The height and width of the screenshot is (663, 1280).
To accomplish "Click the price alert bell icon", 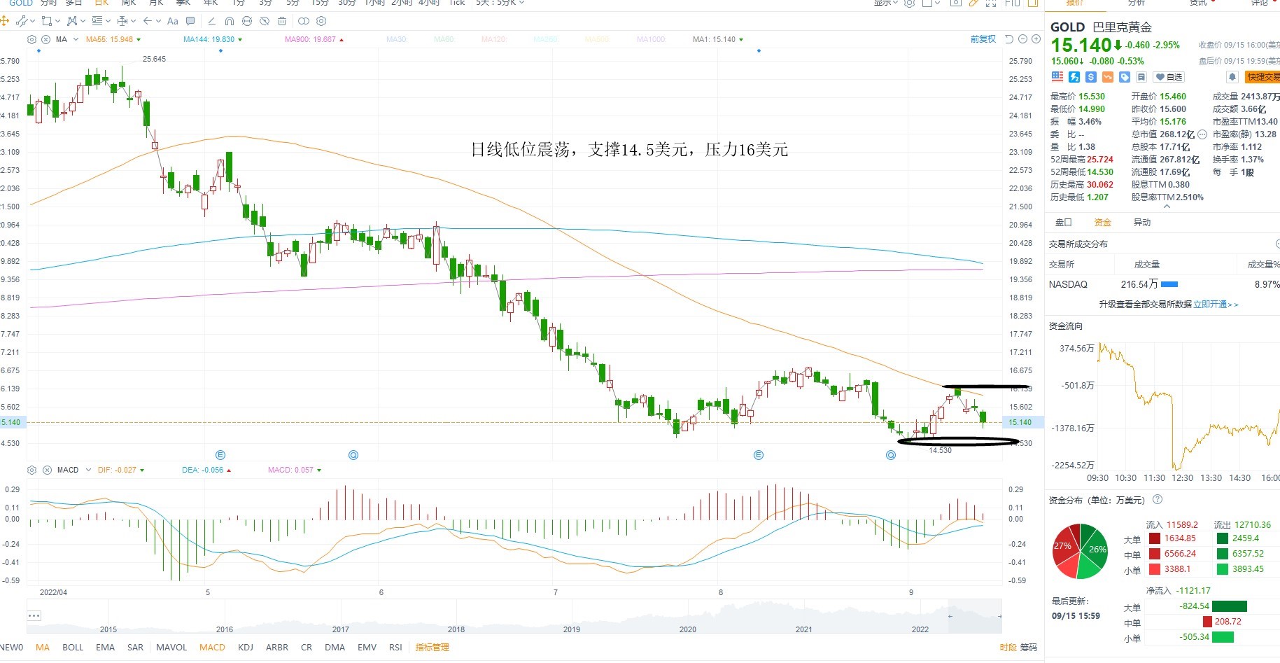I will point(1232,77).
